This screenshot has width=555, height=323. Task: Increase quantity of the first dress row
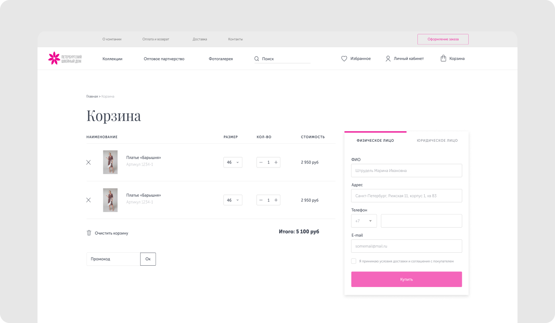coord(276,162)
